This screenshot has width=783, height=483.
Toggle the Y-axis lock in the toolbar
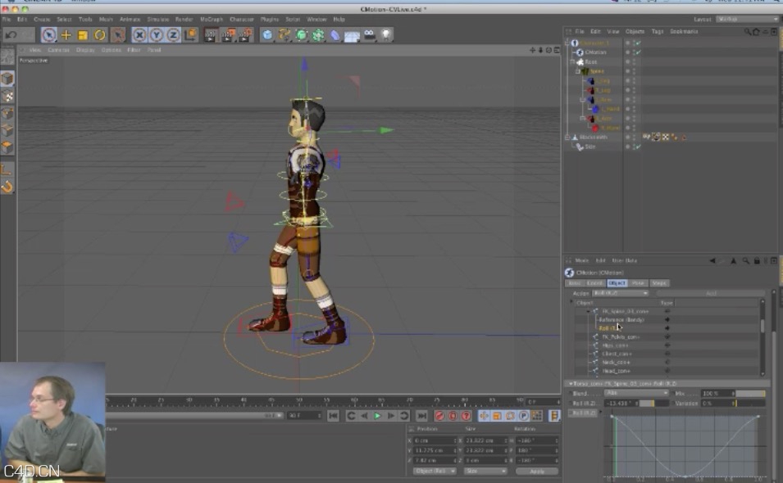[155, 34]
